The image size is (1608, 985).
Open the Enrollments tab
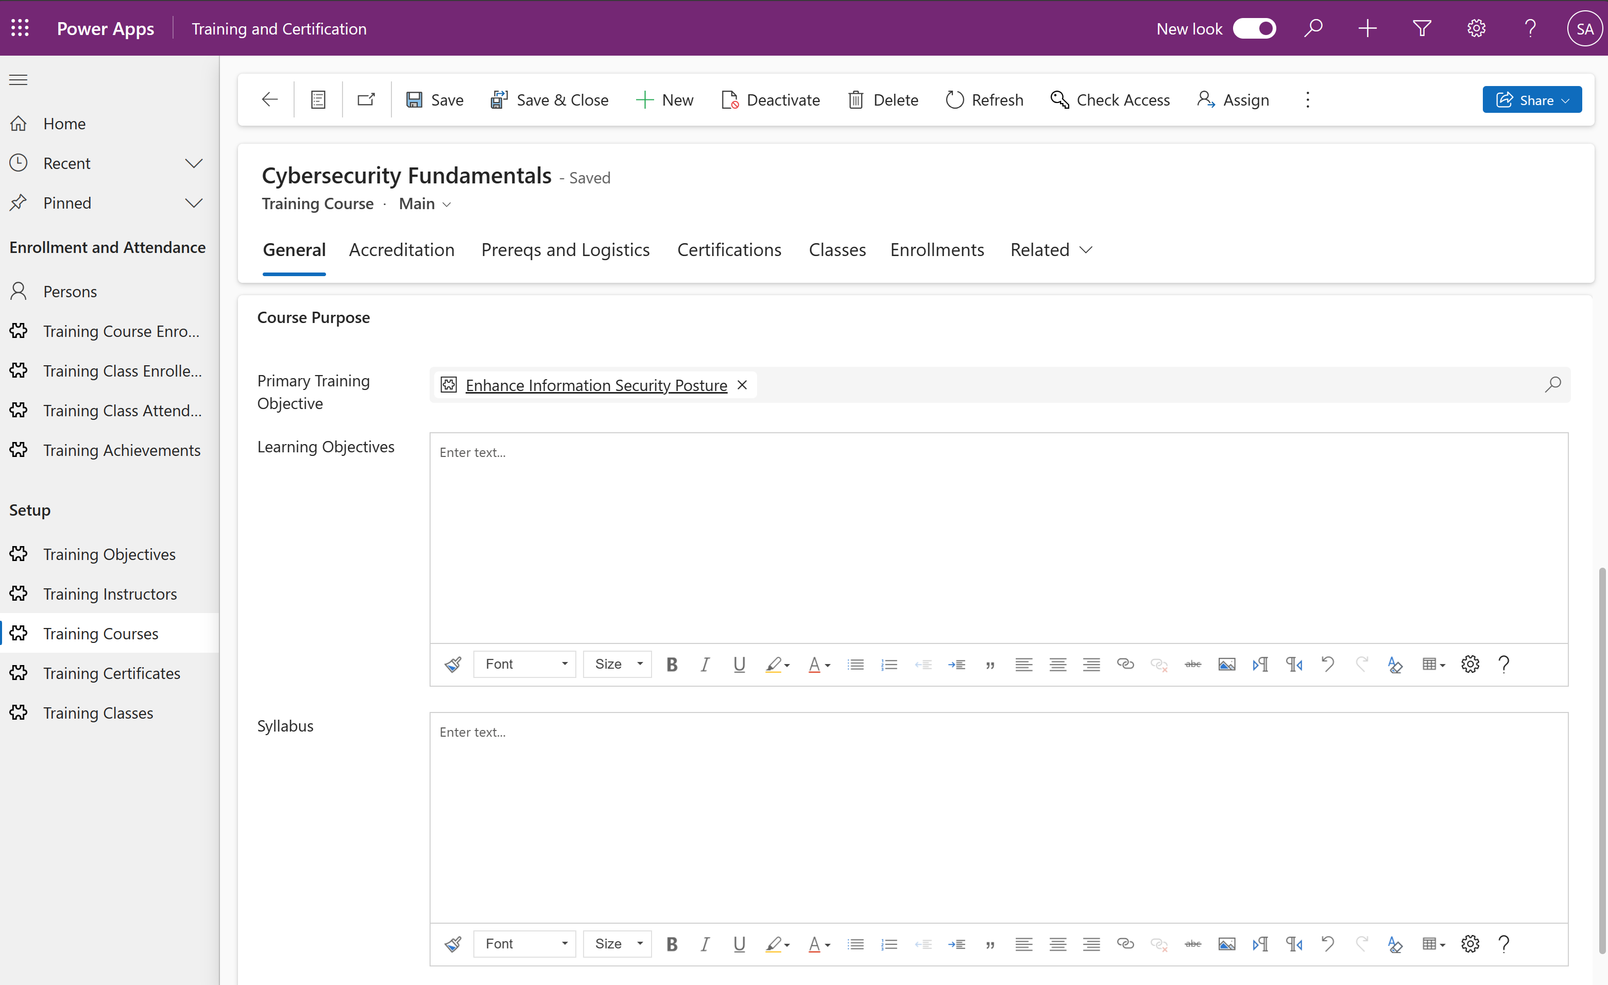[936, 249]
